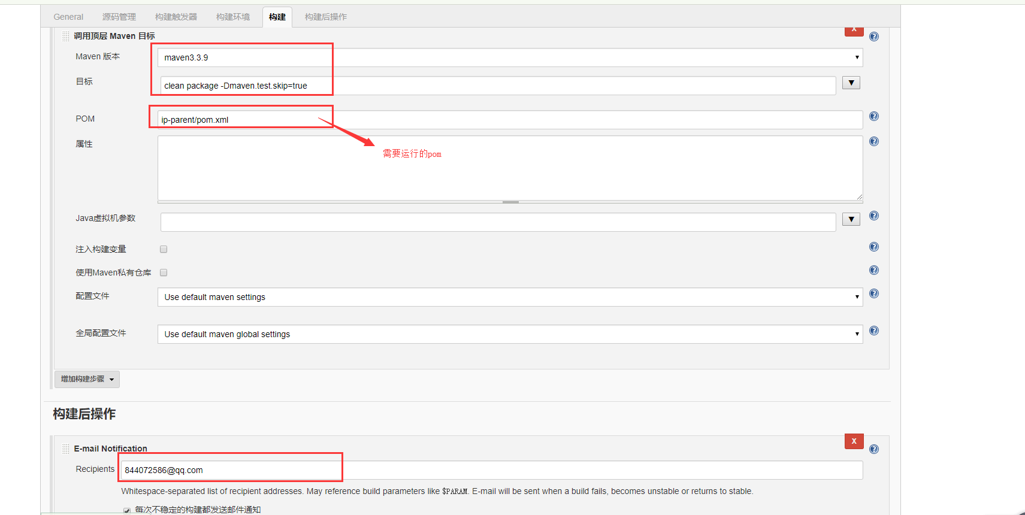This screenshot has height=515, width=1025.
Task: Click the Whitespace-separated recipients help text
Action: pos(437,491)
